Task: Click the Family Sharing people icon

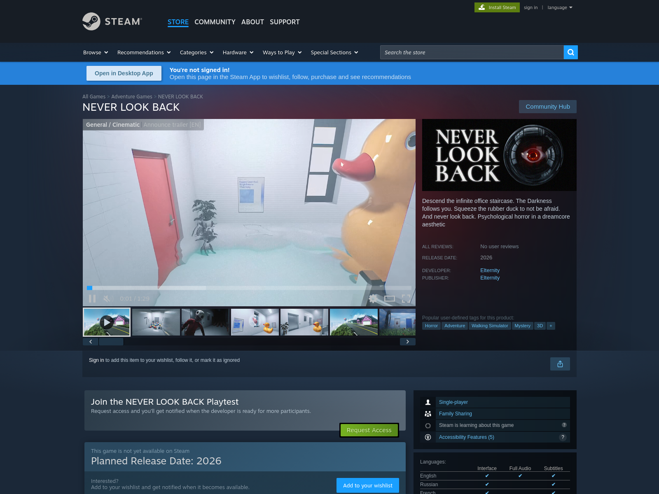Action: (428, 414)
